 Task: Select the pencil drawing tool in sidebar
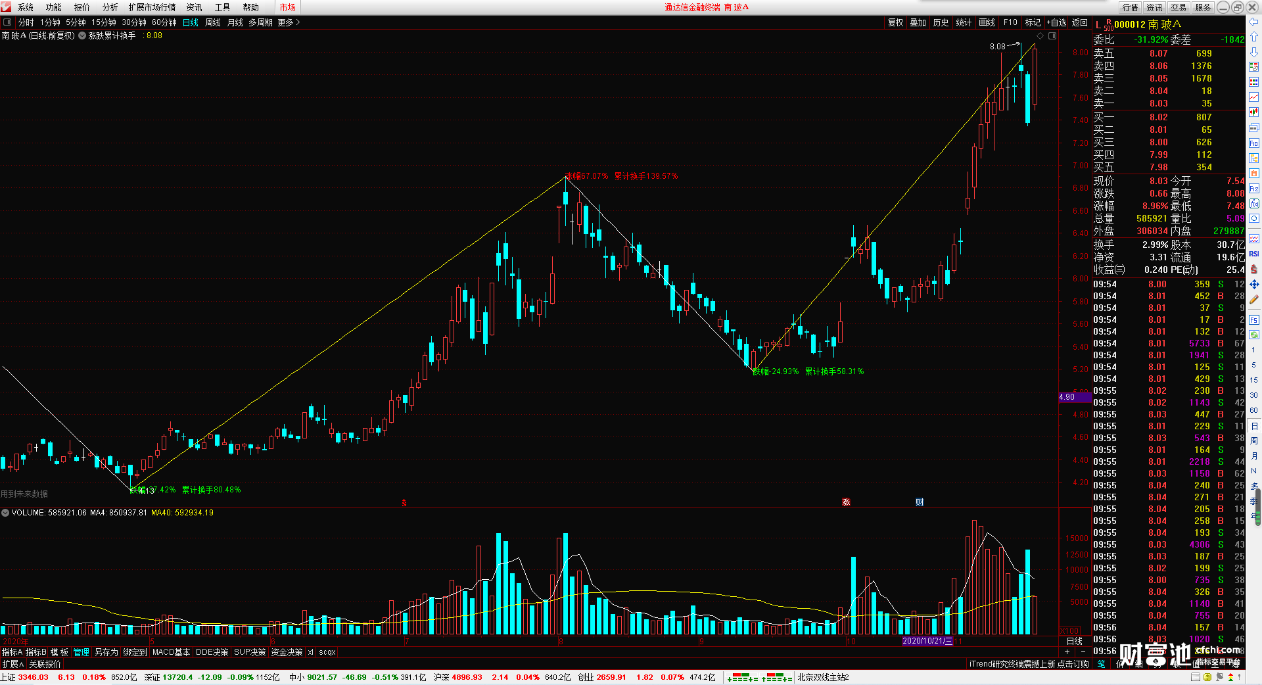1254,299
